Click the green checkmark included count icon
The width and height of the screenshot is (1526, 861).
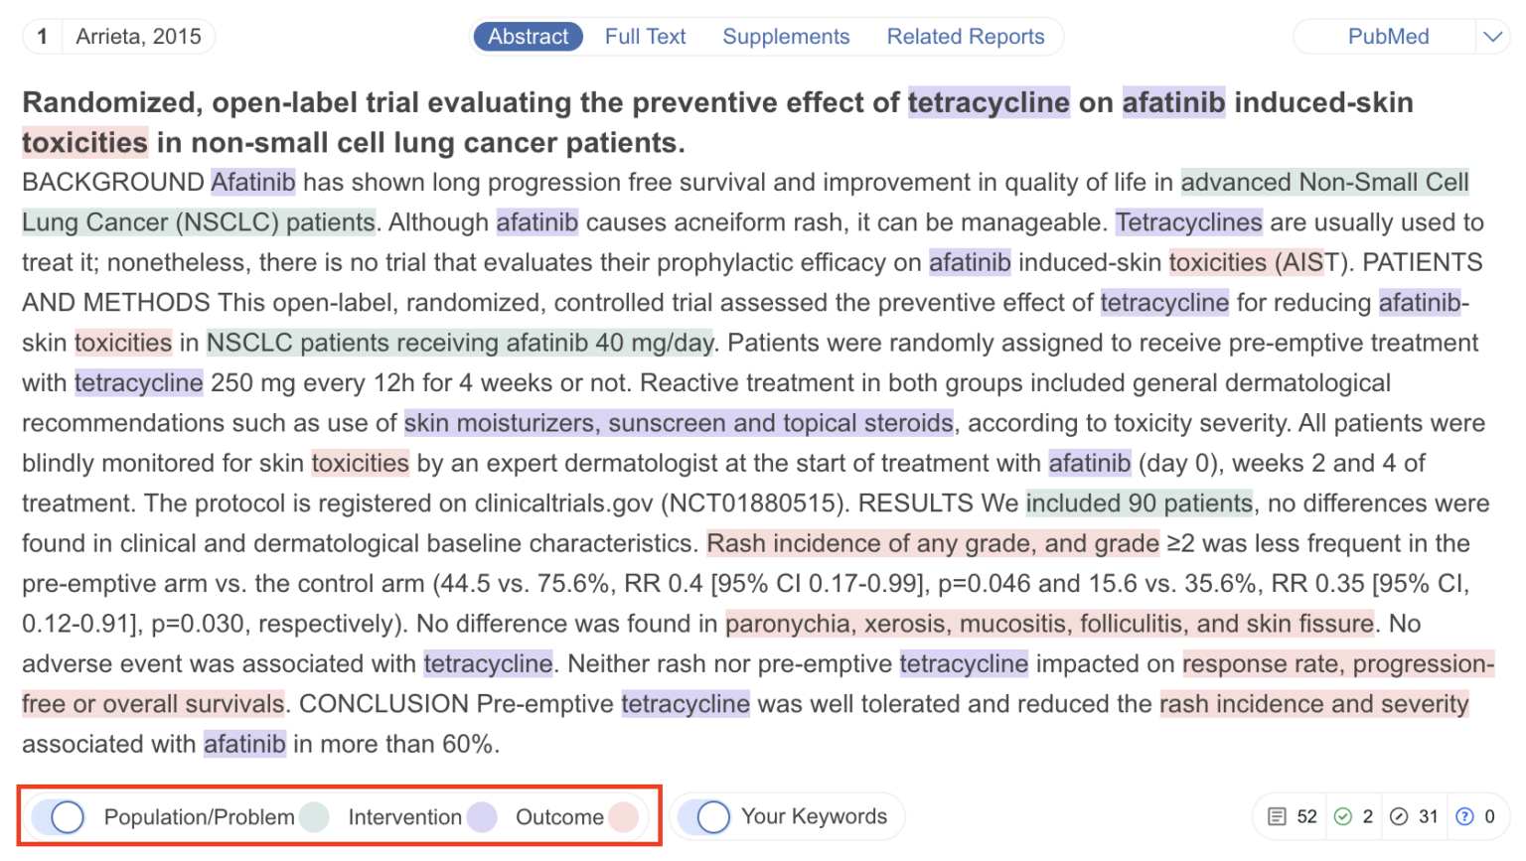(x=1343, y=816)
